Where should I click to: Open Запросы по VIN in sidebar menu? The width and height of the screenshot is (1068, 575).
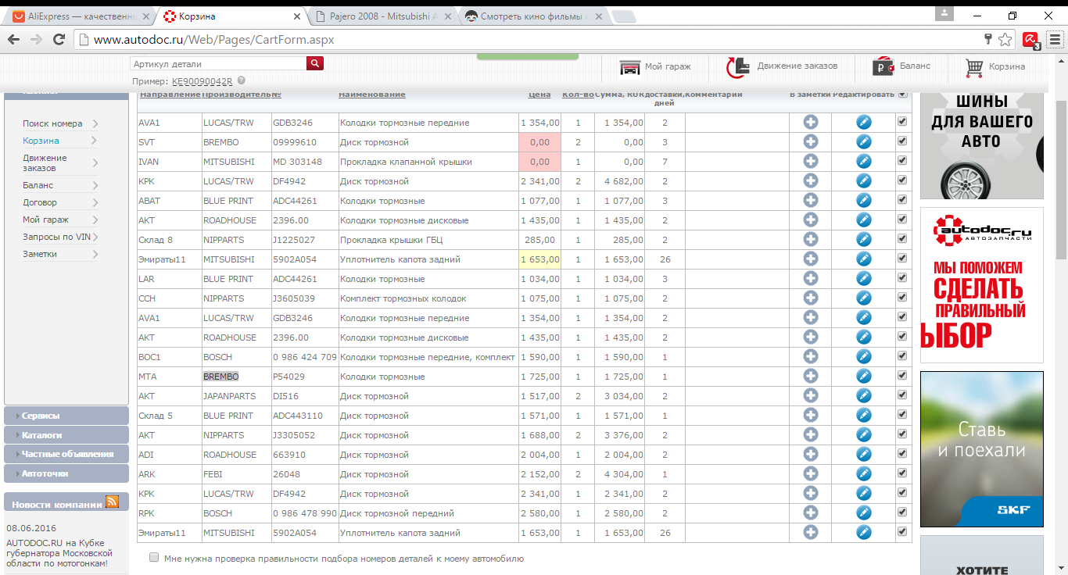coord(56,237)
